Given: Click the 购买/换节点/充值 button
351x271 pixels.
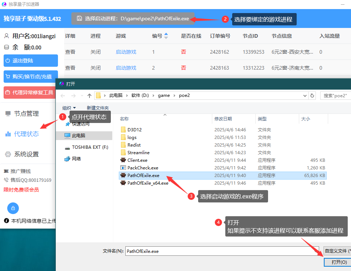Looking at the screenshot, I should [x=31, y=77].
